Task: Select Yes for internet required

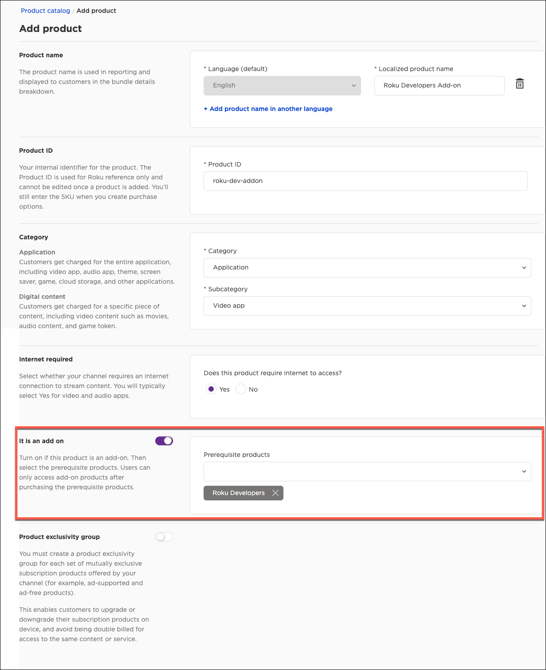Action: point(211,389)
